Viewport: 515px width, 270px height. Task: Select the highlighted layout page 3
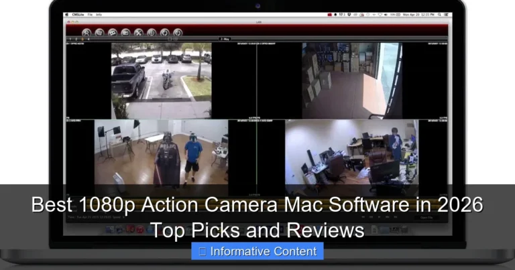82,39
